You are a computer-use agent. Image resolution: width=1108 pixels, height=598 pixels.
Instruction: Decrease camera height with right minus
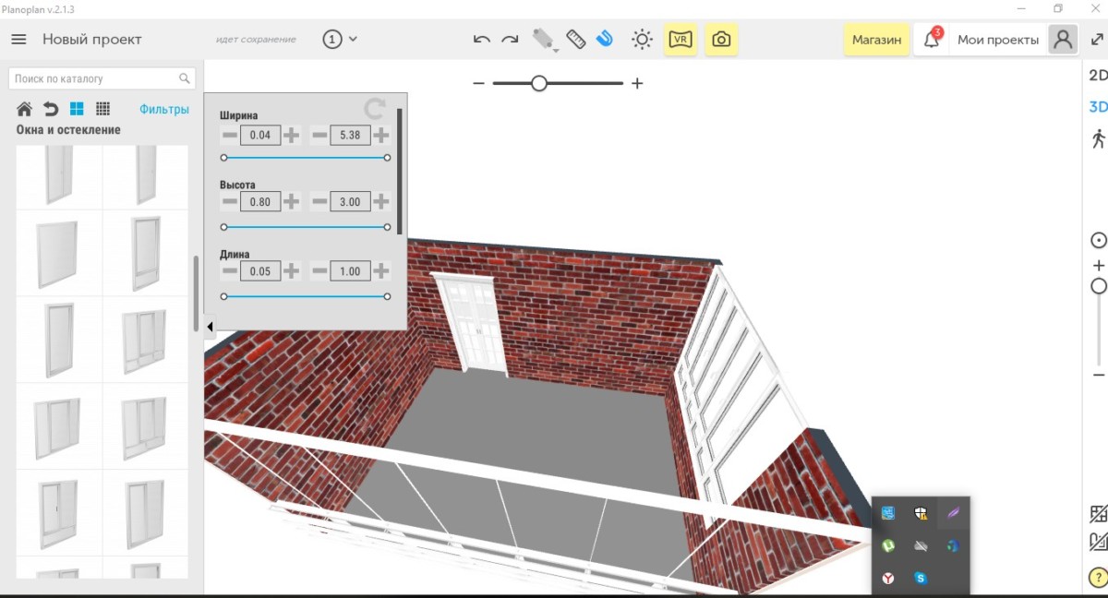coord(1099,375)
